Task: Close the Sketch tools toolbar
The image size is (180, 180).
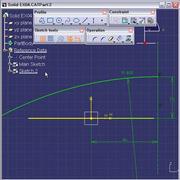Action: (82, 30)
